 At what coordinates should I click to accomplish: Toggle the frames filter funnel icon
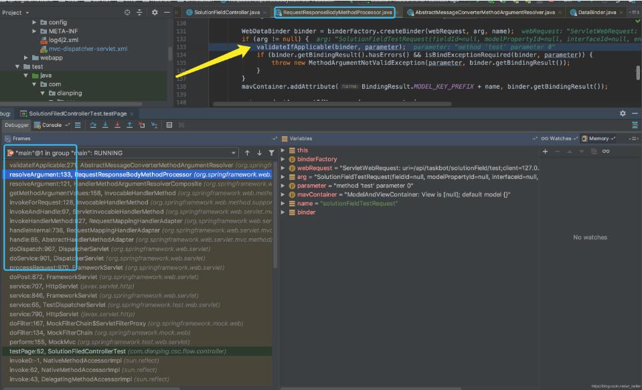[x=271, y=153]
